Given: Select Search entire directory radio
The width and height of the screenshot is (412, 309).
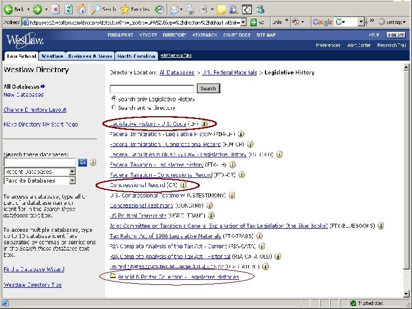Looking at the screenshot, I should [x=114, y=108].
